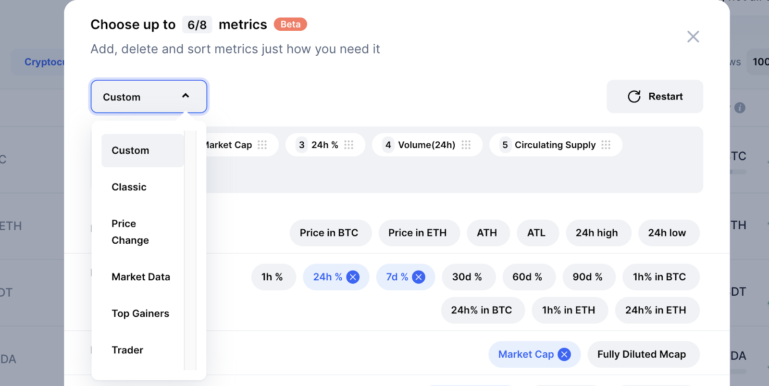Click drag handle dots on 24h % chip

[349, 145]
